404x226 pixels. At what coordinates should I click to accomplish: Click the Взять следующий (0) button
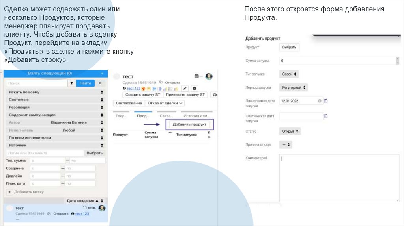click(50, 74)
